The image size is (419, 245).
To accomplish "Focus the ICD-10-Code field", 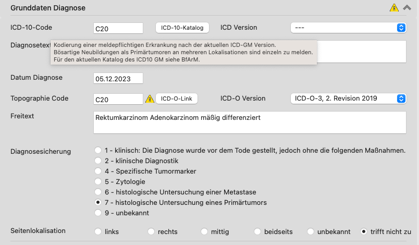I will click(x=118, y=28).
